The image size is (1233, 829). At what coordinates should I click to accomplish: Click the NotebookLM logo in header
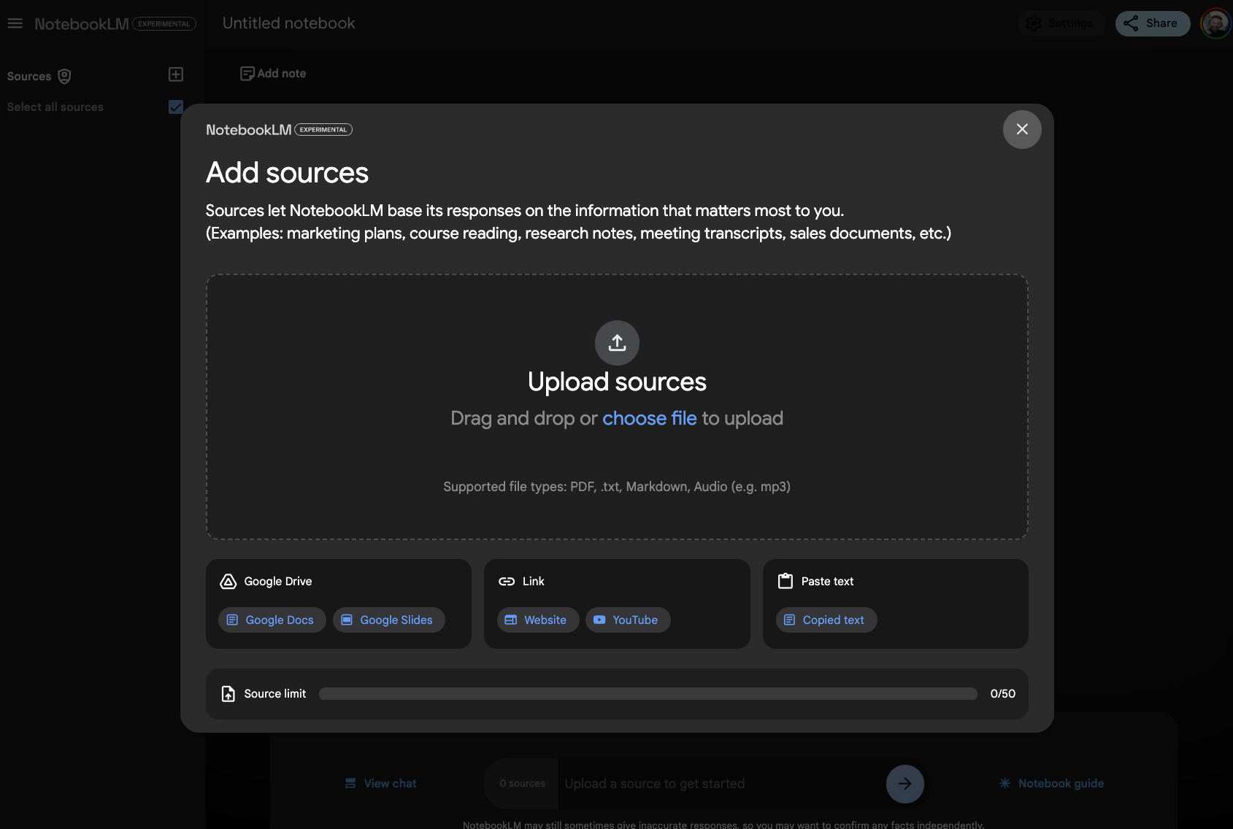[x=82, y=24]
